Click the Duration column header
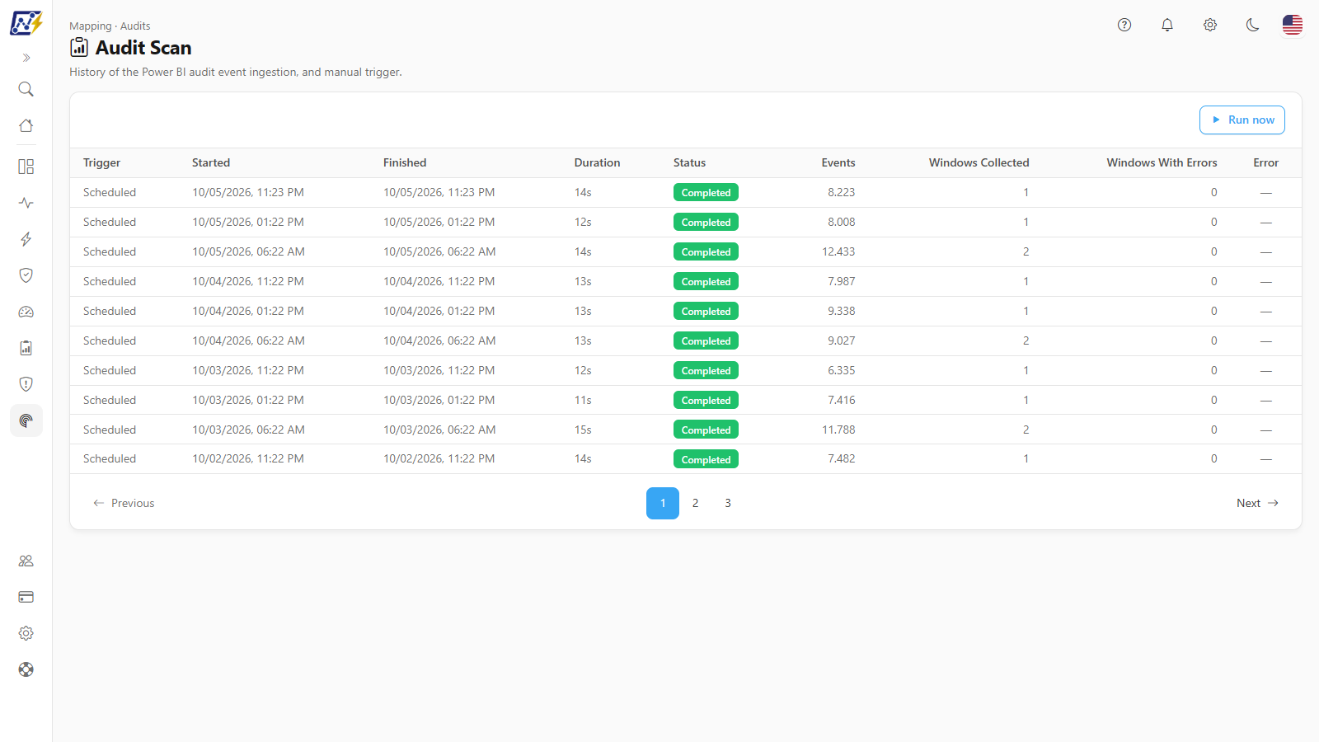The width and height of the screenshot is (1319, 742). [597, 163]
